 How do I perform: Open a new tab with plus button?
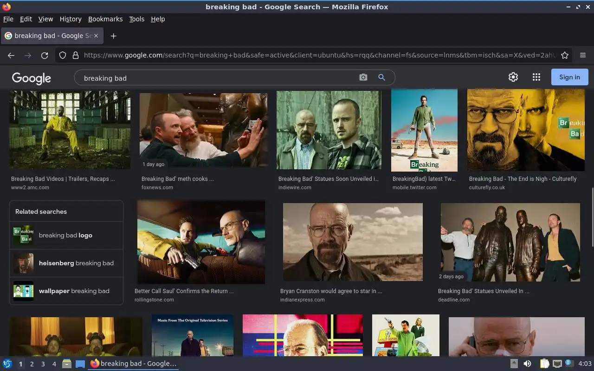point(113,36)
